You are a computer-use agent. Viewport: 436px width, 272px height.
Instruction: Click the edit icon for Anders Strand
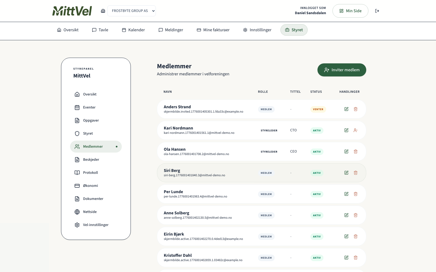(346, 109)
